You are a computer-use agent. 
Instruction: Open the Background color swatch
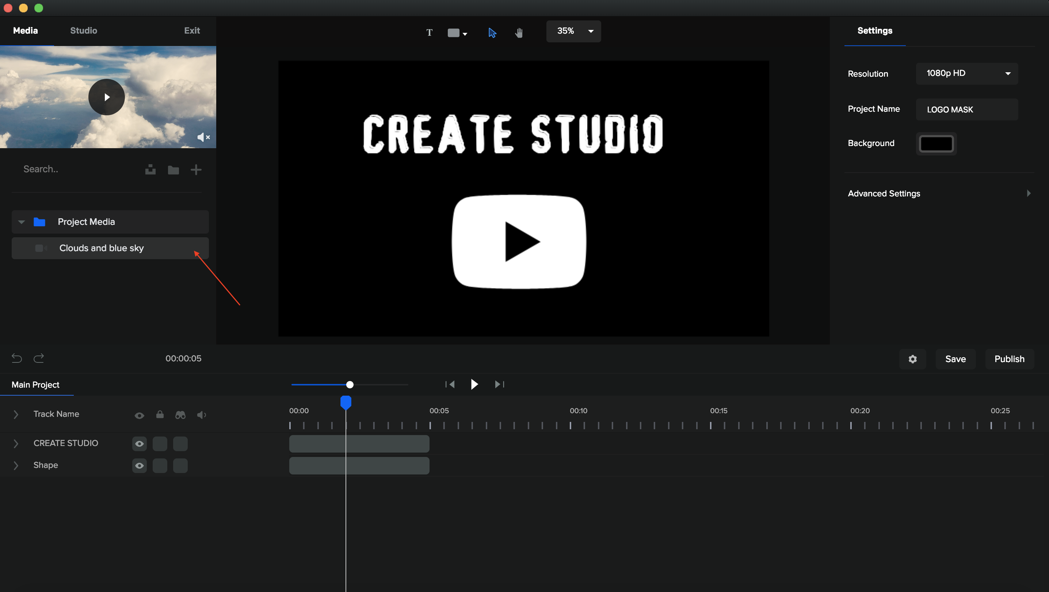tap(936, 144)
